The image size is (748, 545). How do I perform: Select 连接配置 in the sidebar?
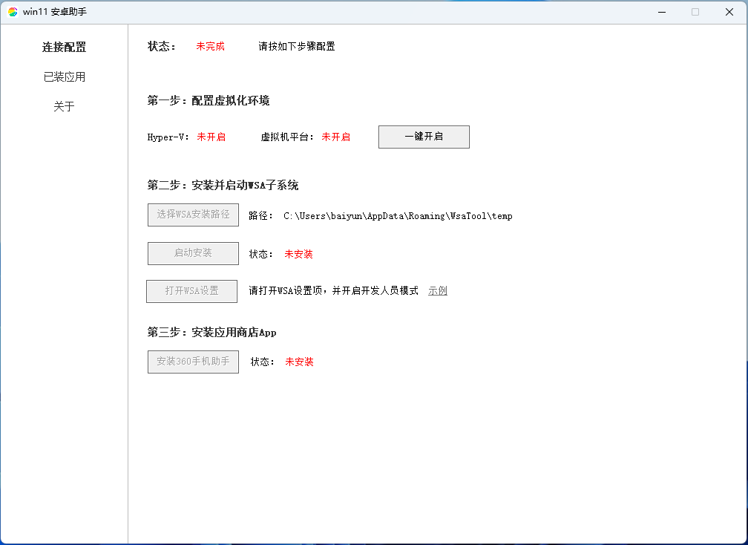click(65, 47)
